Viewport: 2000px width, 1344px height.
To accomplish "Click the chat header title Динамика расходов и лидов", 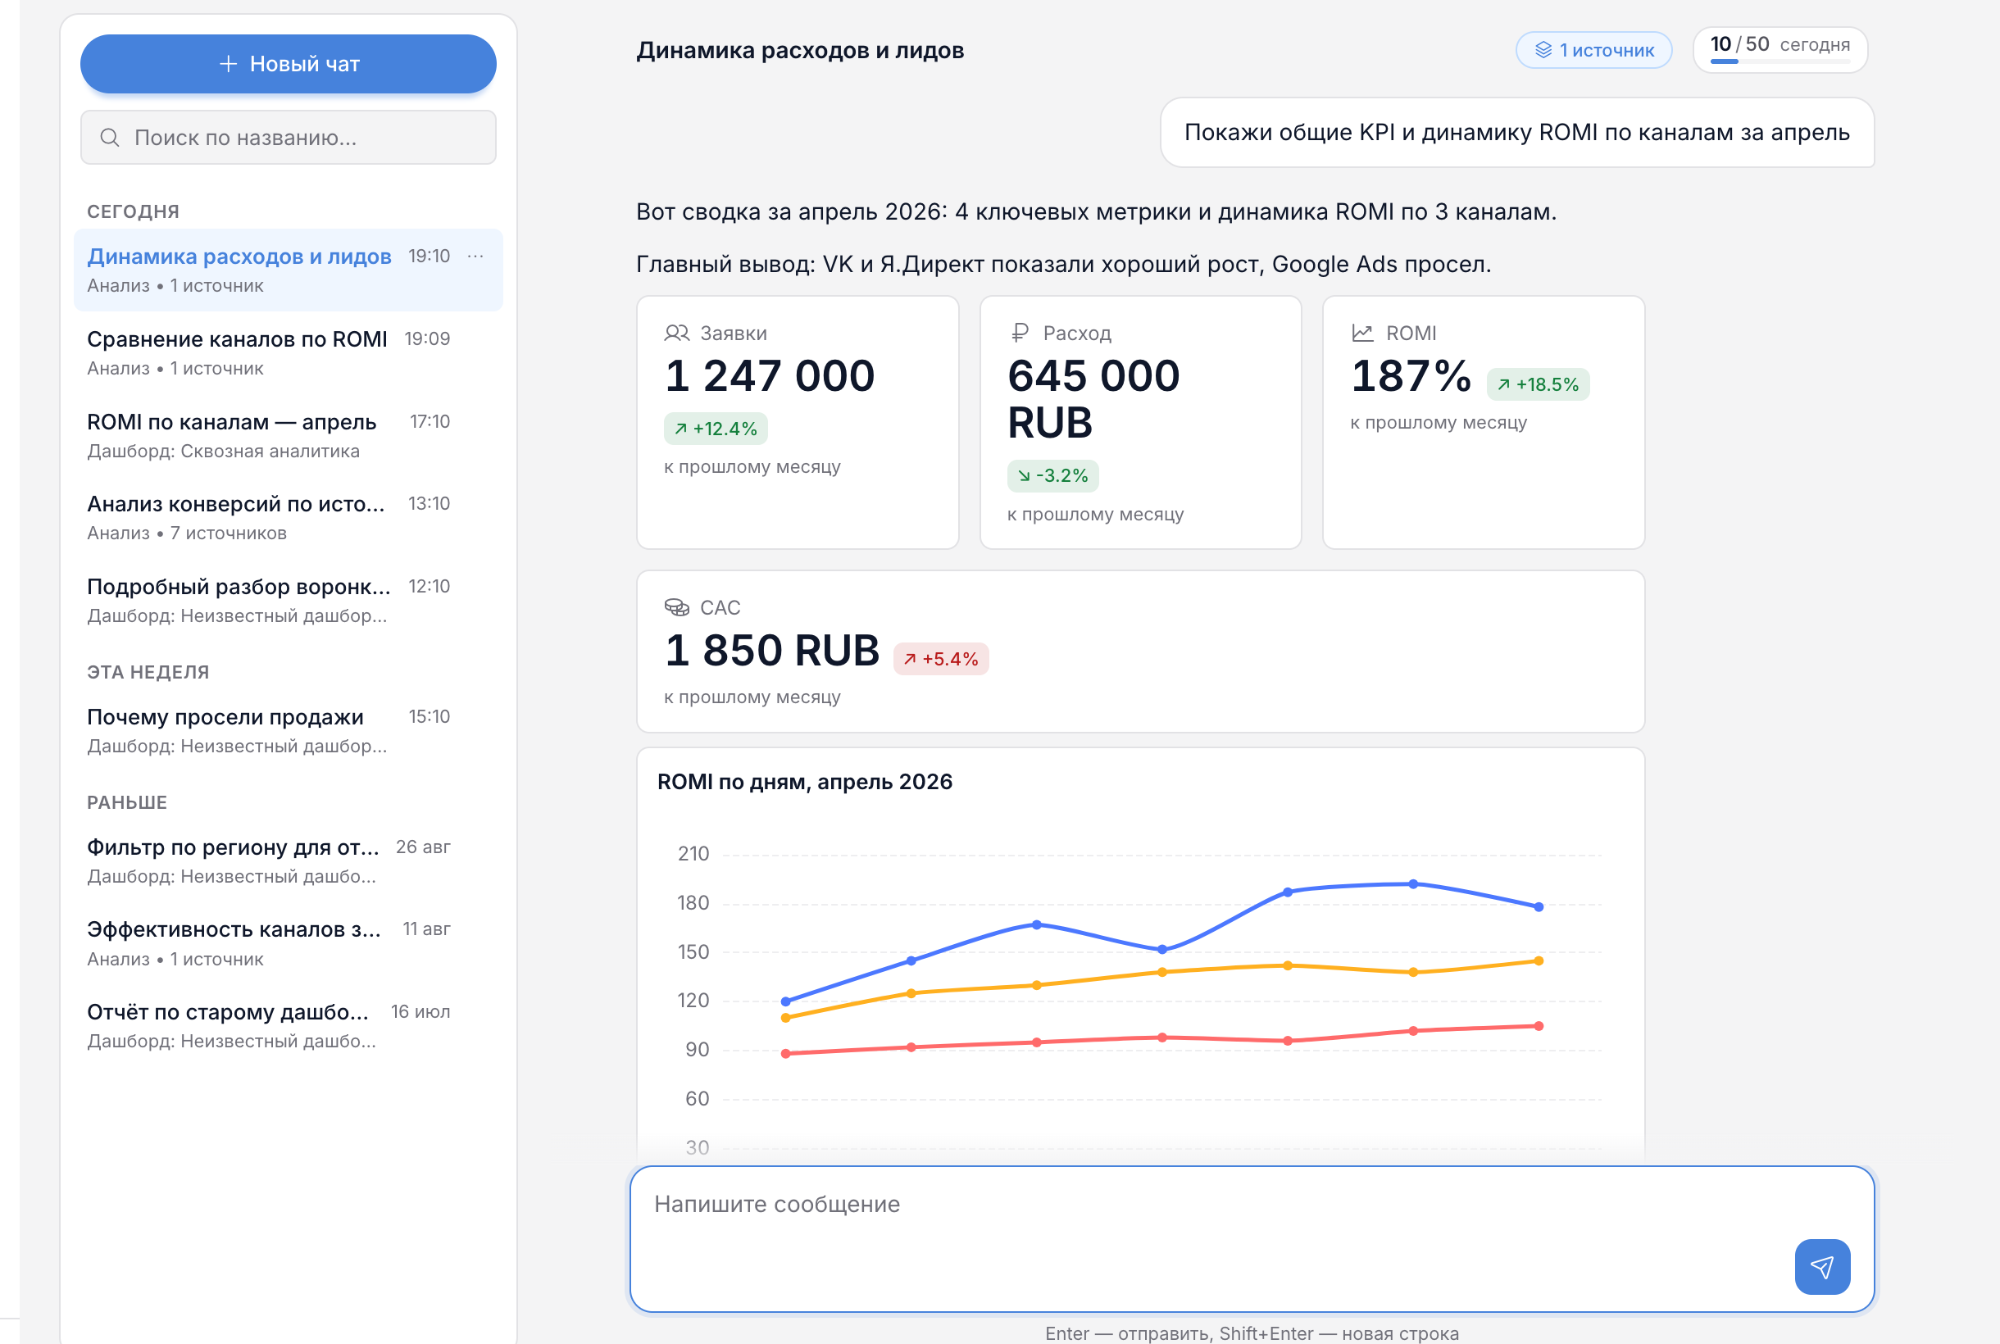I will 800,51.
